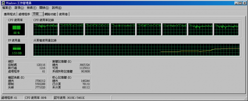The height and width of the screenshot is (101, 248).
Task: Click the 處理程序 value 61 in 總計
Action: [x=44, y=71]
